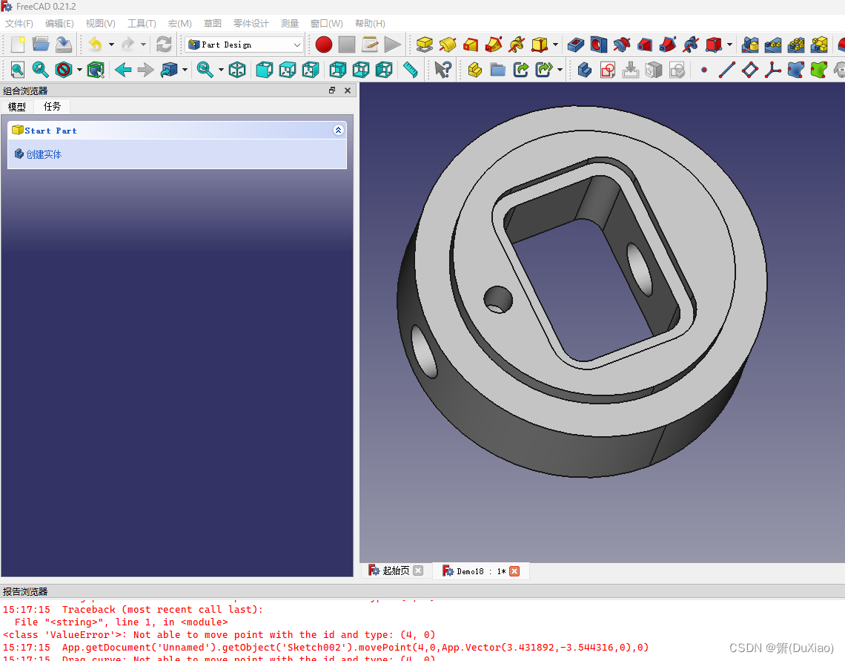Viewport: 845px width, 661px height.
Task: Start macro recording with red circle
Action: [323, 45]
